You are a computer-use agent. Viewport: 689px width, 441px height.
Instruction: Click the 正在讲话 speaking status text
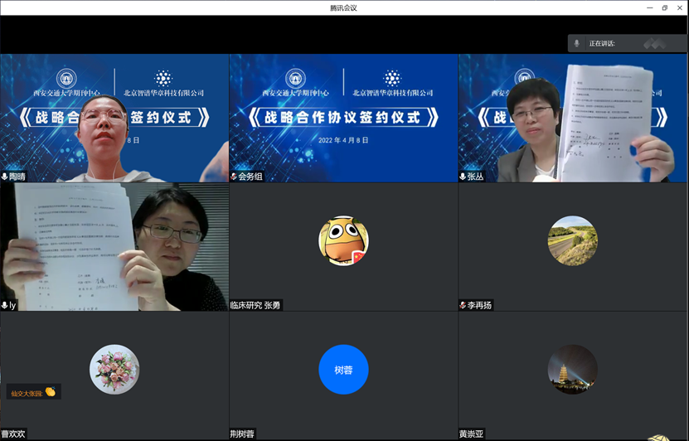point(602,43)
